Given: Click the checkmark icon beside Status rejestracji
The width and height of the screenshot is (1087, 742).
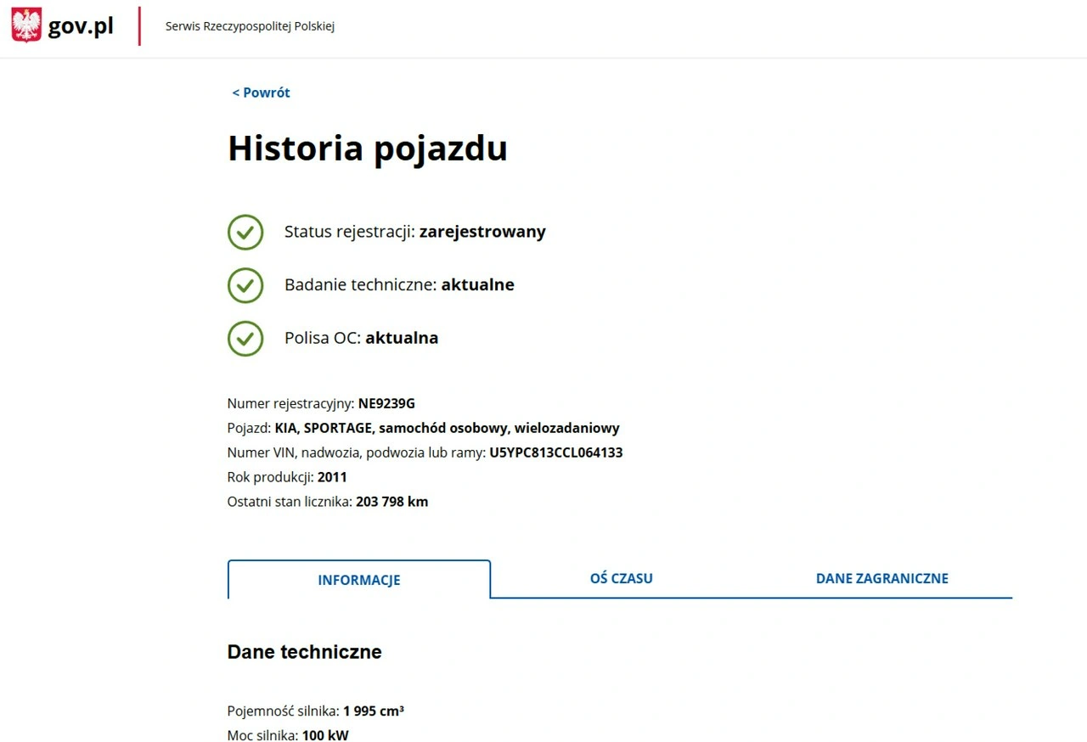Looking at the screenshot, I should tap(245, 232).
